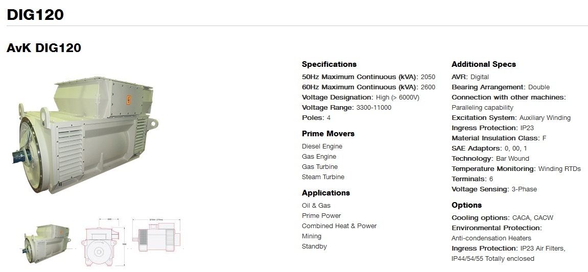The height and width of the screenshot is (272, 588).
Task: Click the Prime Movers heading
Action: 328,134
